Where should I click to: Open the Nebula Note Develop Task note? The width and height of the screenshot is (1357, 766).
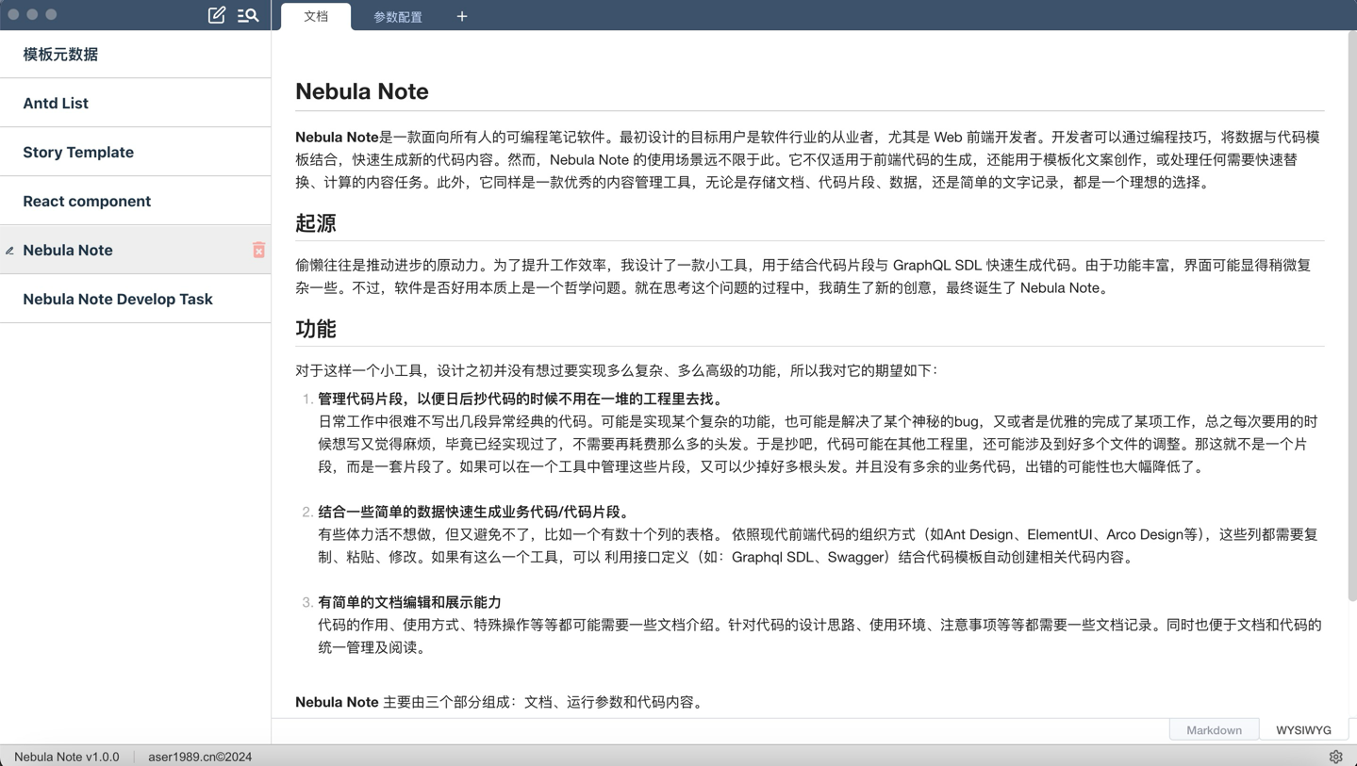pyautogui.click(x=136, y=299)
